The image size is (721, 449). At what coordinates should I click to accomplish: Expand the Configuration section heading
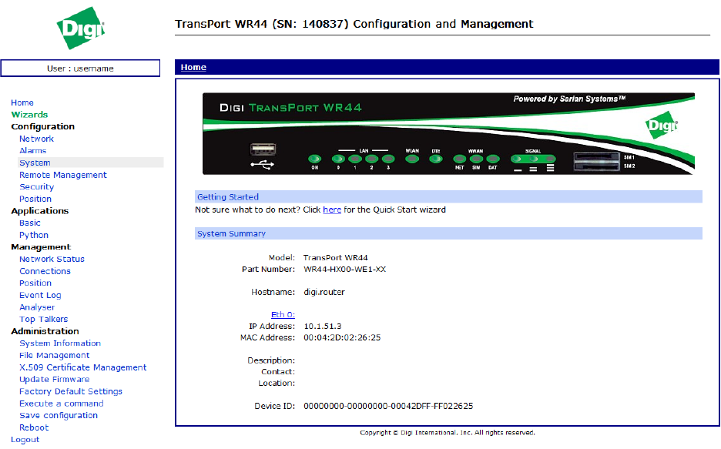coord(43,126)
